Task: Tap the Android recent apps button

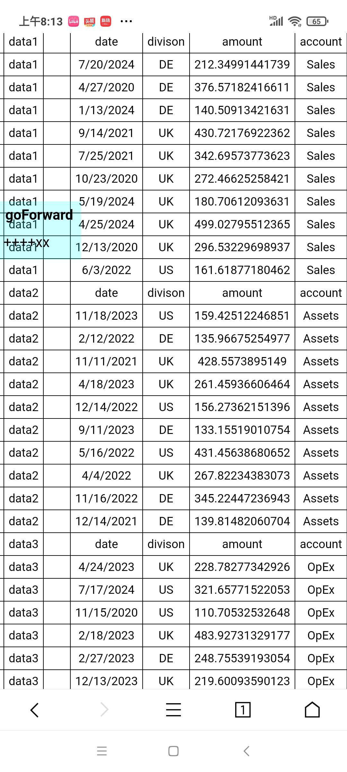Action: click(x=102, y=751)
